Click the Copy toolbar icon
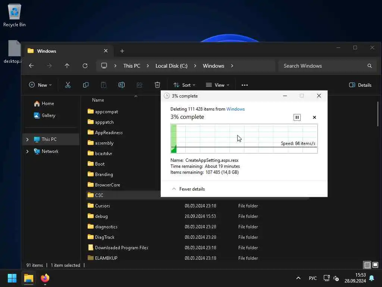This screenshot has height=287, width=382. click(86, 85)
